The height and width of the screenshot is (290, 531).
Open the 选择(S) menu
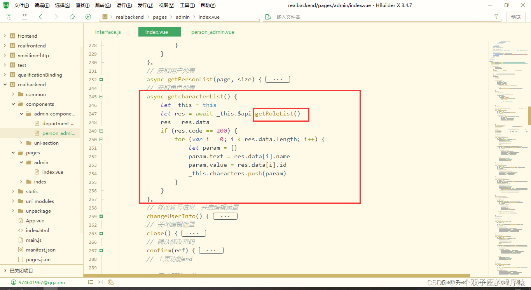point(63,5)
